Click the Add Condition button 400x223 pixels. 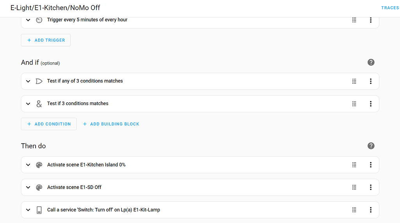click(49, 124)
